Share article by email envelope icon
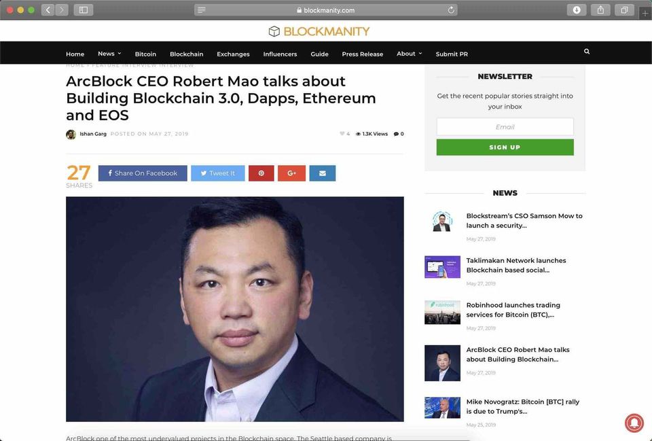Screen dimensions: 652x441 pyautogui.click(x=322, y=173)
